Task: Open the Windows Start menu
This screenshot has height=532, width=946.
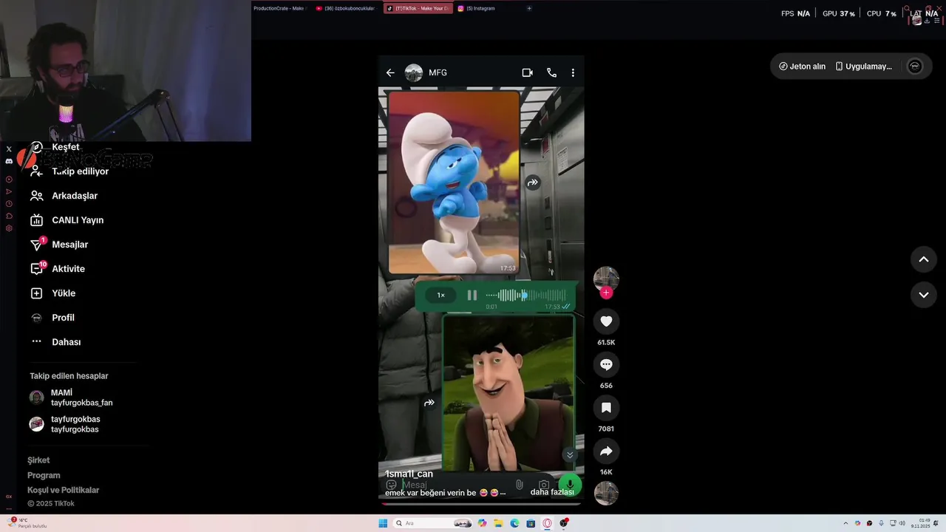Action: (x=383, y=523)
